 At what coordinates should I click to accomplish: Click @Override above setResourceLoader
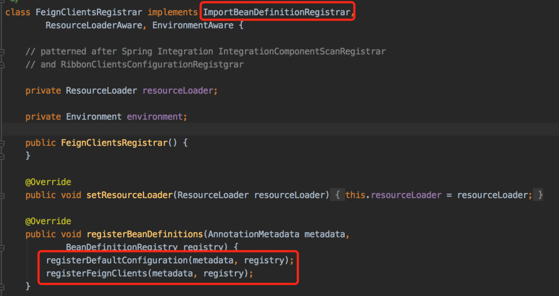[x=48, y=182]
